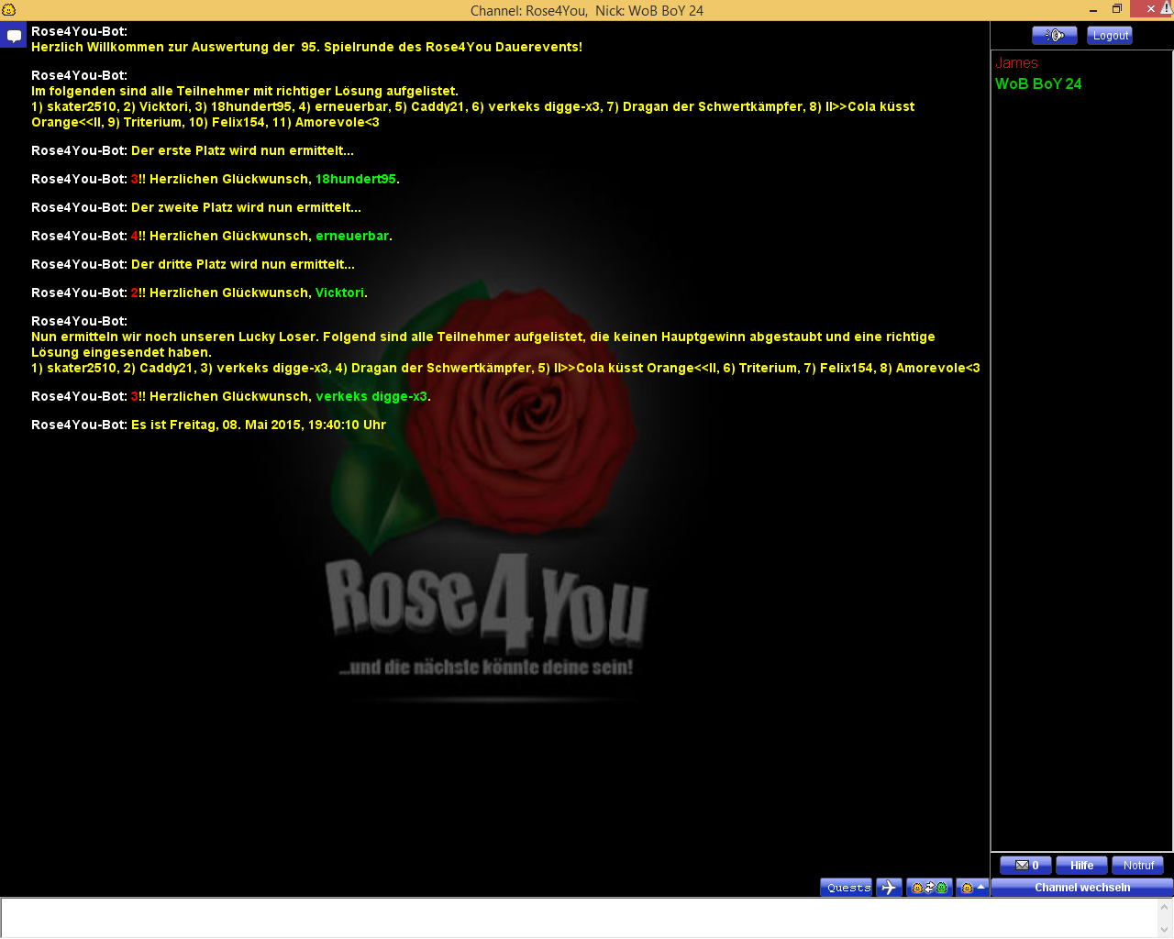Click into the chat message input field

coord(578,917)
